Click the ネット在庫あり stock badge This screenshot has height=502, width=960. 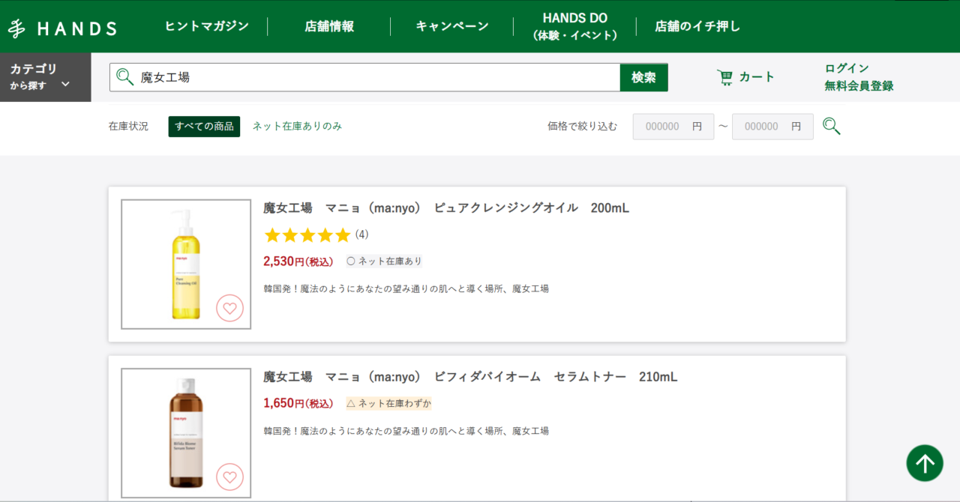point(384,261)
